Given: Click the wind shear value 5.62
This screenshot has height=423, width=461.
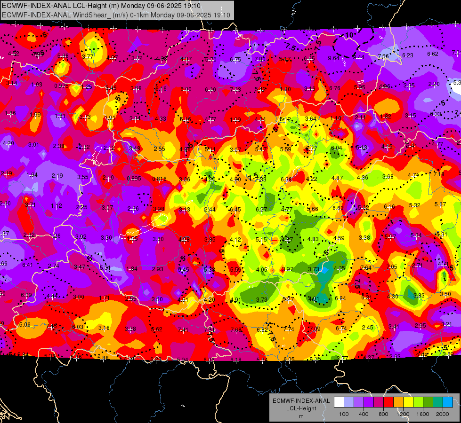Looking at the screenshot, I should pyautogui.click(x=156, y=329).
